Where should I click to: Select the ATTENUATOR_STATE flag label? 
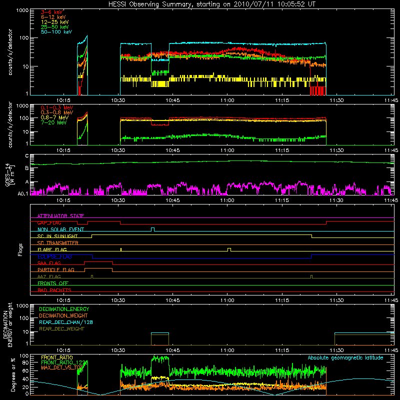(60, 216)
